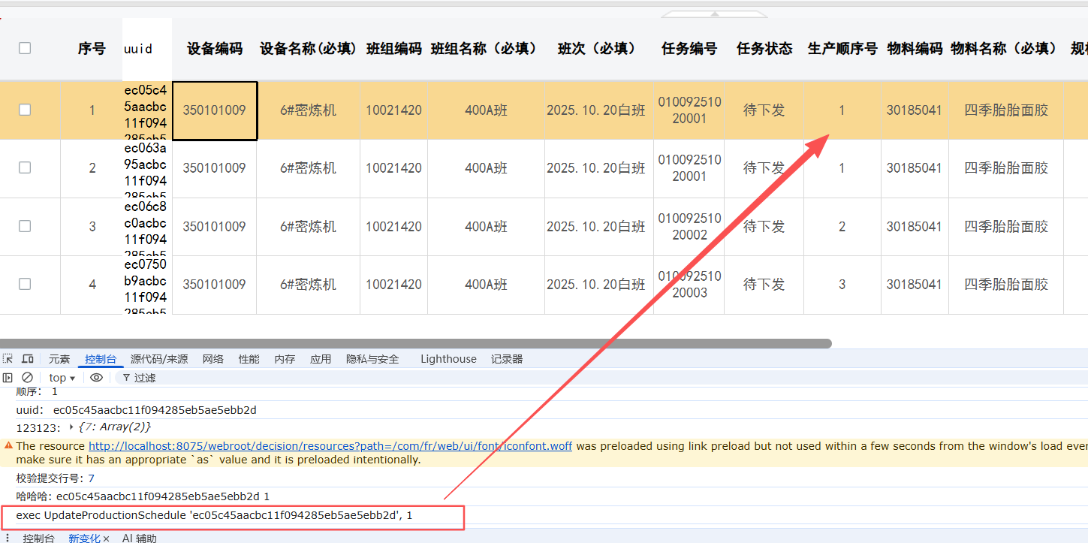This screenshot has height=543, width=1088.
Task: Click the 设备编码 column header
Action: click(215, 49)
